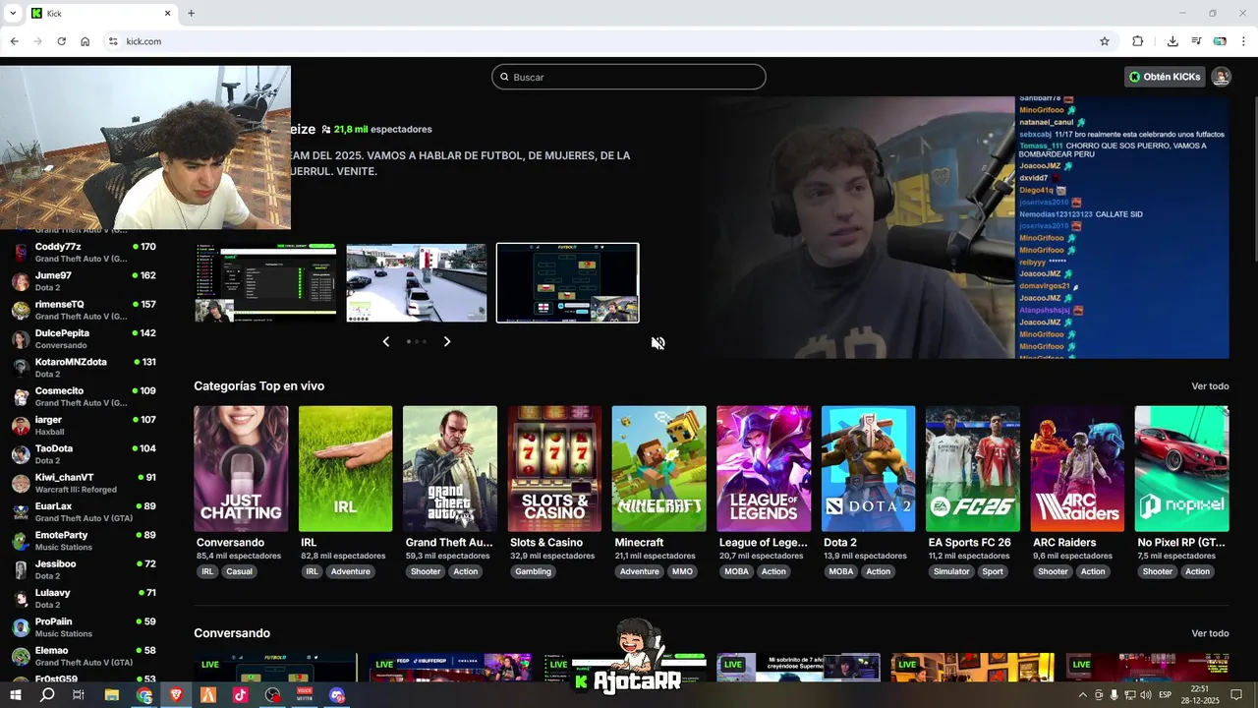Open the volume icon in system tray
This screenshot has height=708, width=1258.
[x=1145, y=695]
